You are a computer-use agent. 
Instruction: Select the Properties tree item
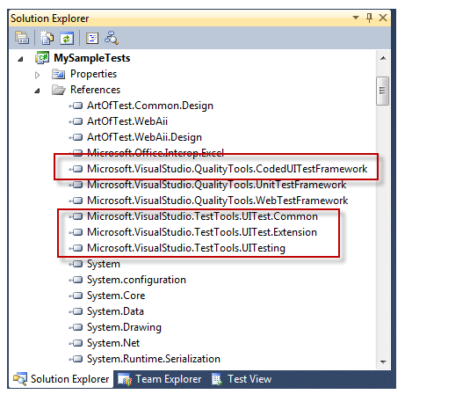93,74
